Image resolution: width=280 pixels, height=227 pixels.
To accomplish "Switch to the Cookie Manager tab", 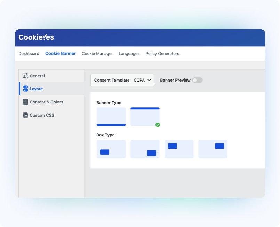I will tap(97, 54).
